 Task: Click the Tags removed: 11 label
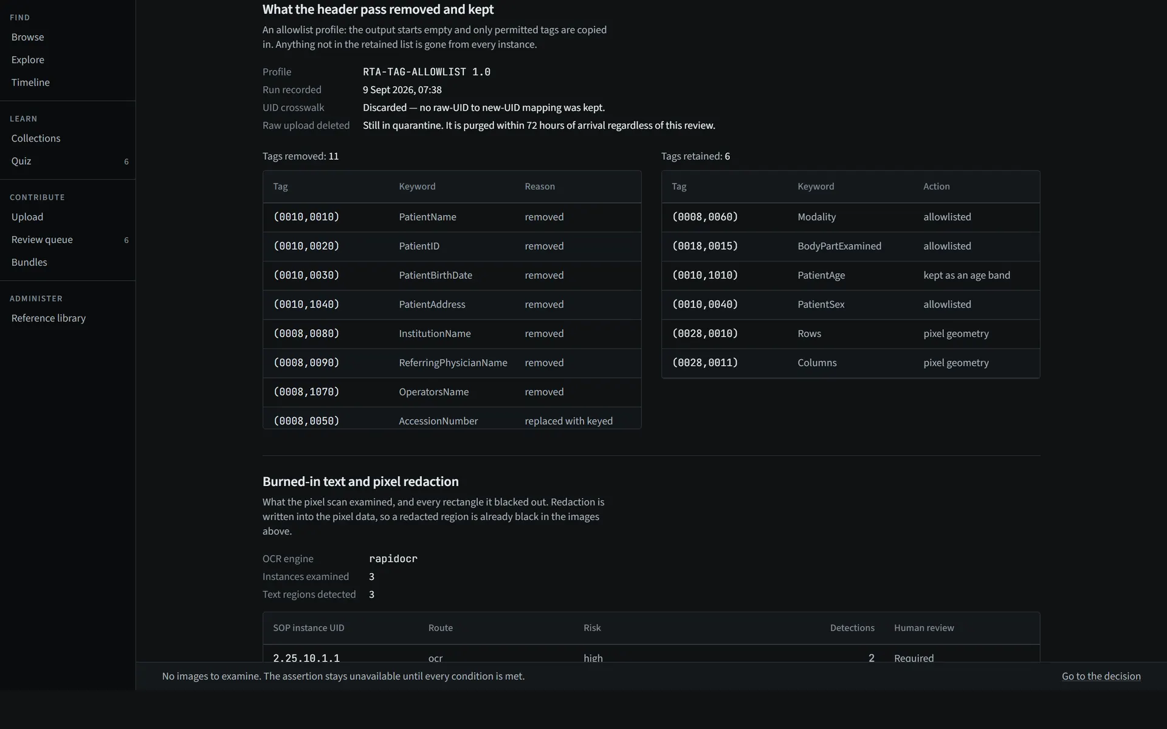pos(301,156)
